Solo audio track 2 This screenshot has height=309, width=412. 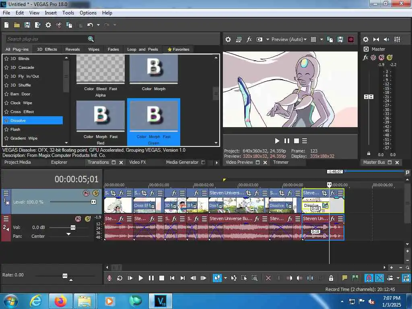click(88, 218)
